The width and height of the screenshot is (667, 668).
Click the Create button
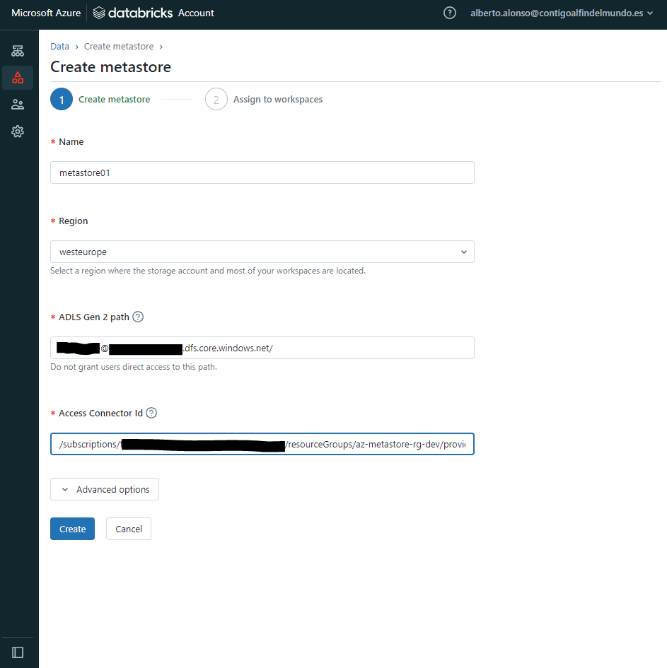pyautogui.click(x=72, y=528)
